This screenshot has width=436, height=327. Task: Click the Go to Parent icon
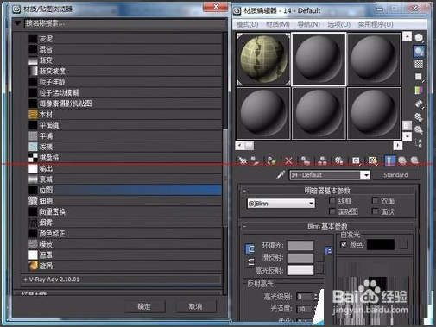[402, 160]
